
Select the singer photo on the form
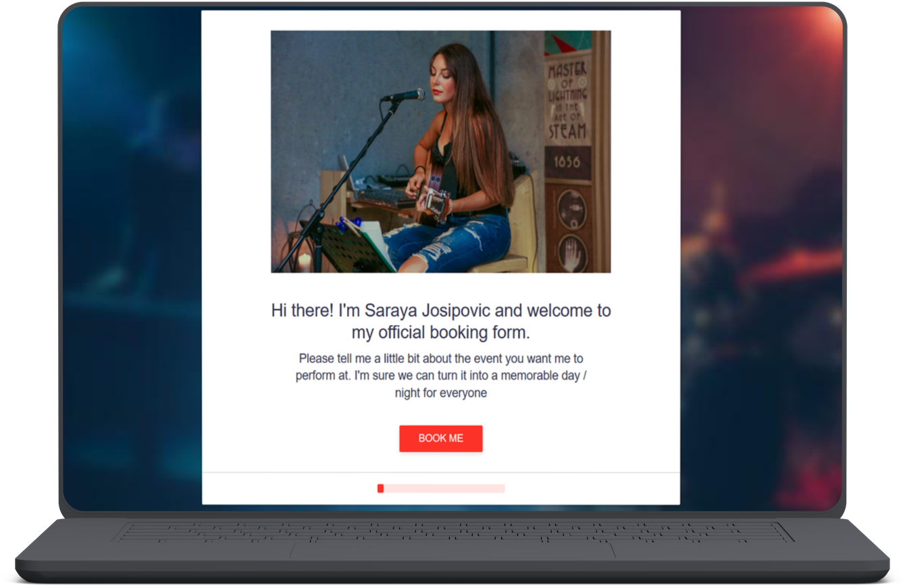pos(440,151)
